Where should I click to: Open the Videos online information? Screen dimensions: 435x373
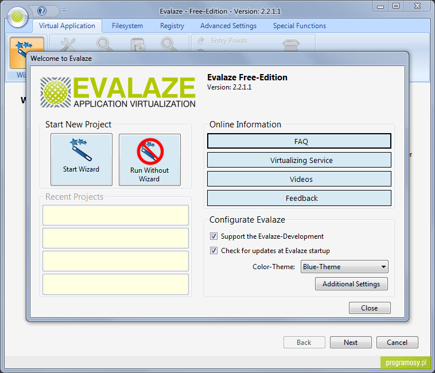tap(299, 179)
